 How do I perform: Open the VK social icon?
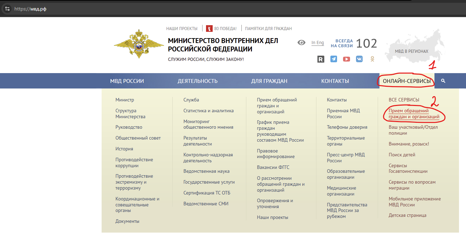(x=359, y=59)
